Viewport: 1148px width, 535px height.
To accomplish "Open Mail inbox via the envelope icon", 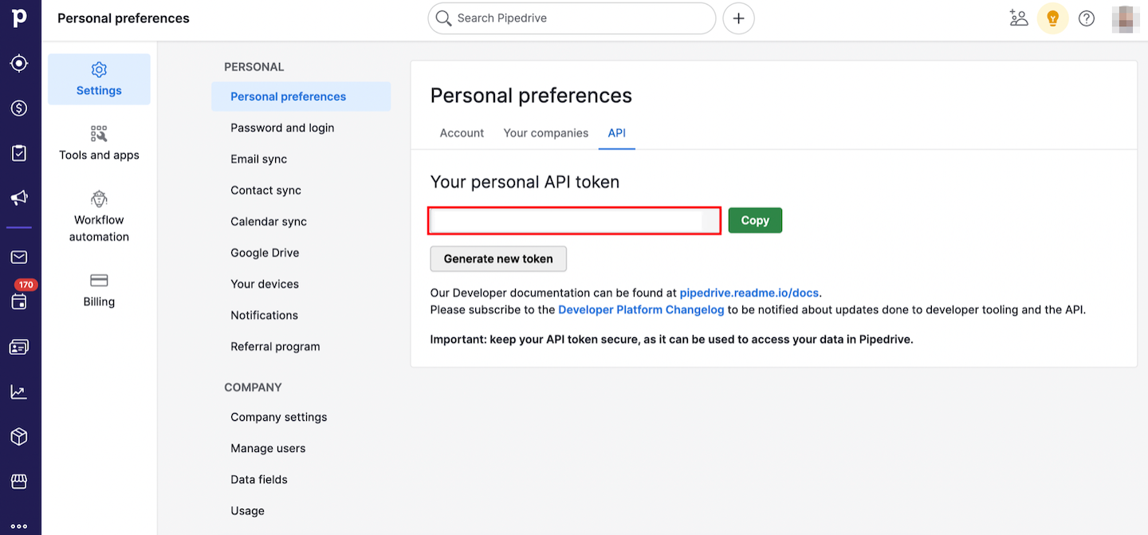I will pos(19,257).
